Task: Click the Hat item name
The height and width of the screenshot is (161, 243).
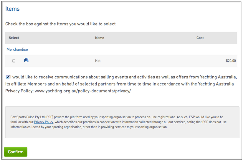Action: pyautogui.click(x=98, y=61)
